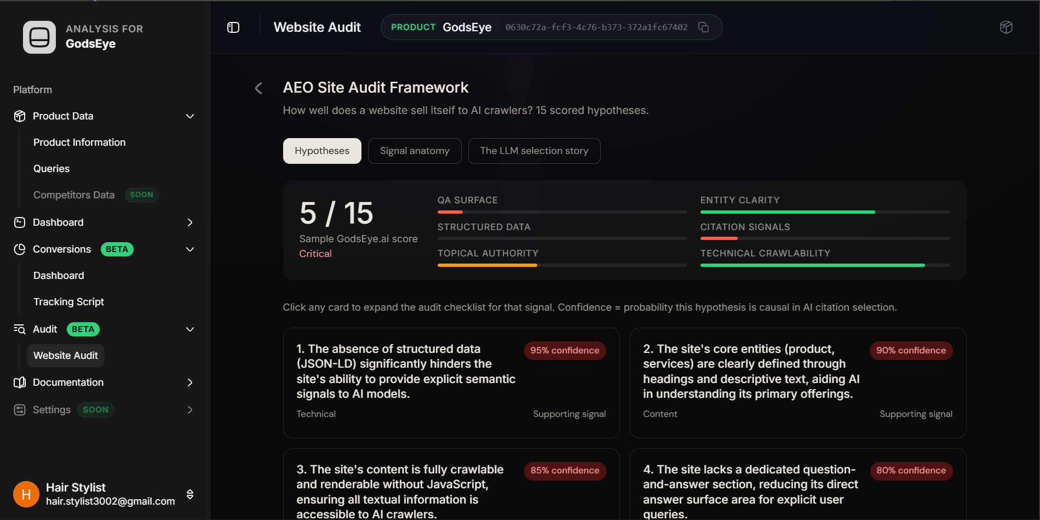Open the account switcher next to Hair Stylist
The image size is (1040, 520).
pyautogui.click(x=190, y=494)
